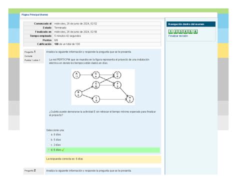Go to question 3 in exam navigation
This screenshot has height=183, width=237.
180,31
